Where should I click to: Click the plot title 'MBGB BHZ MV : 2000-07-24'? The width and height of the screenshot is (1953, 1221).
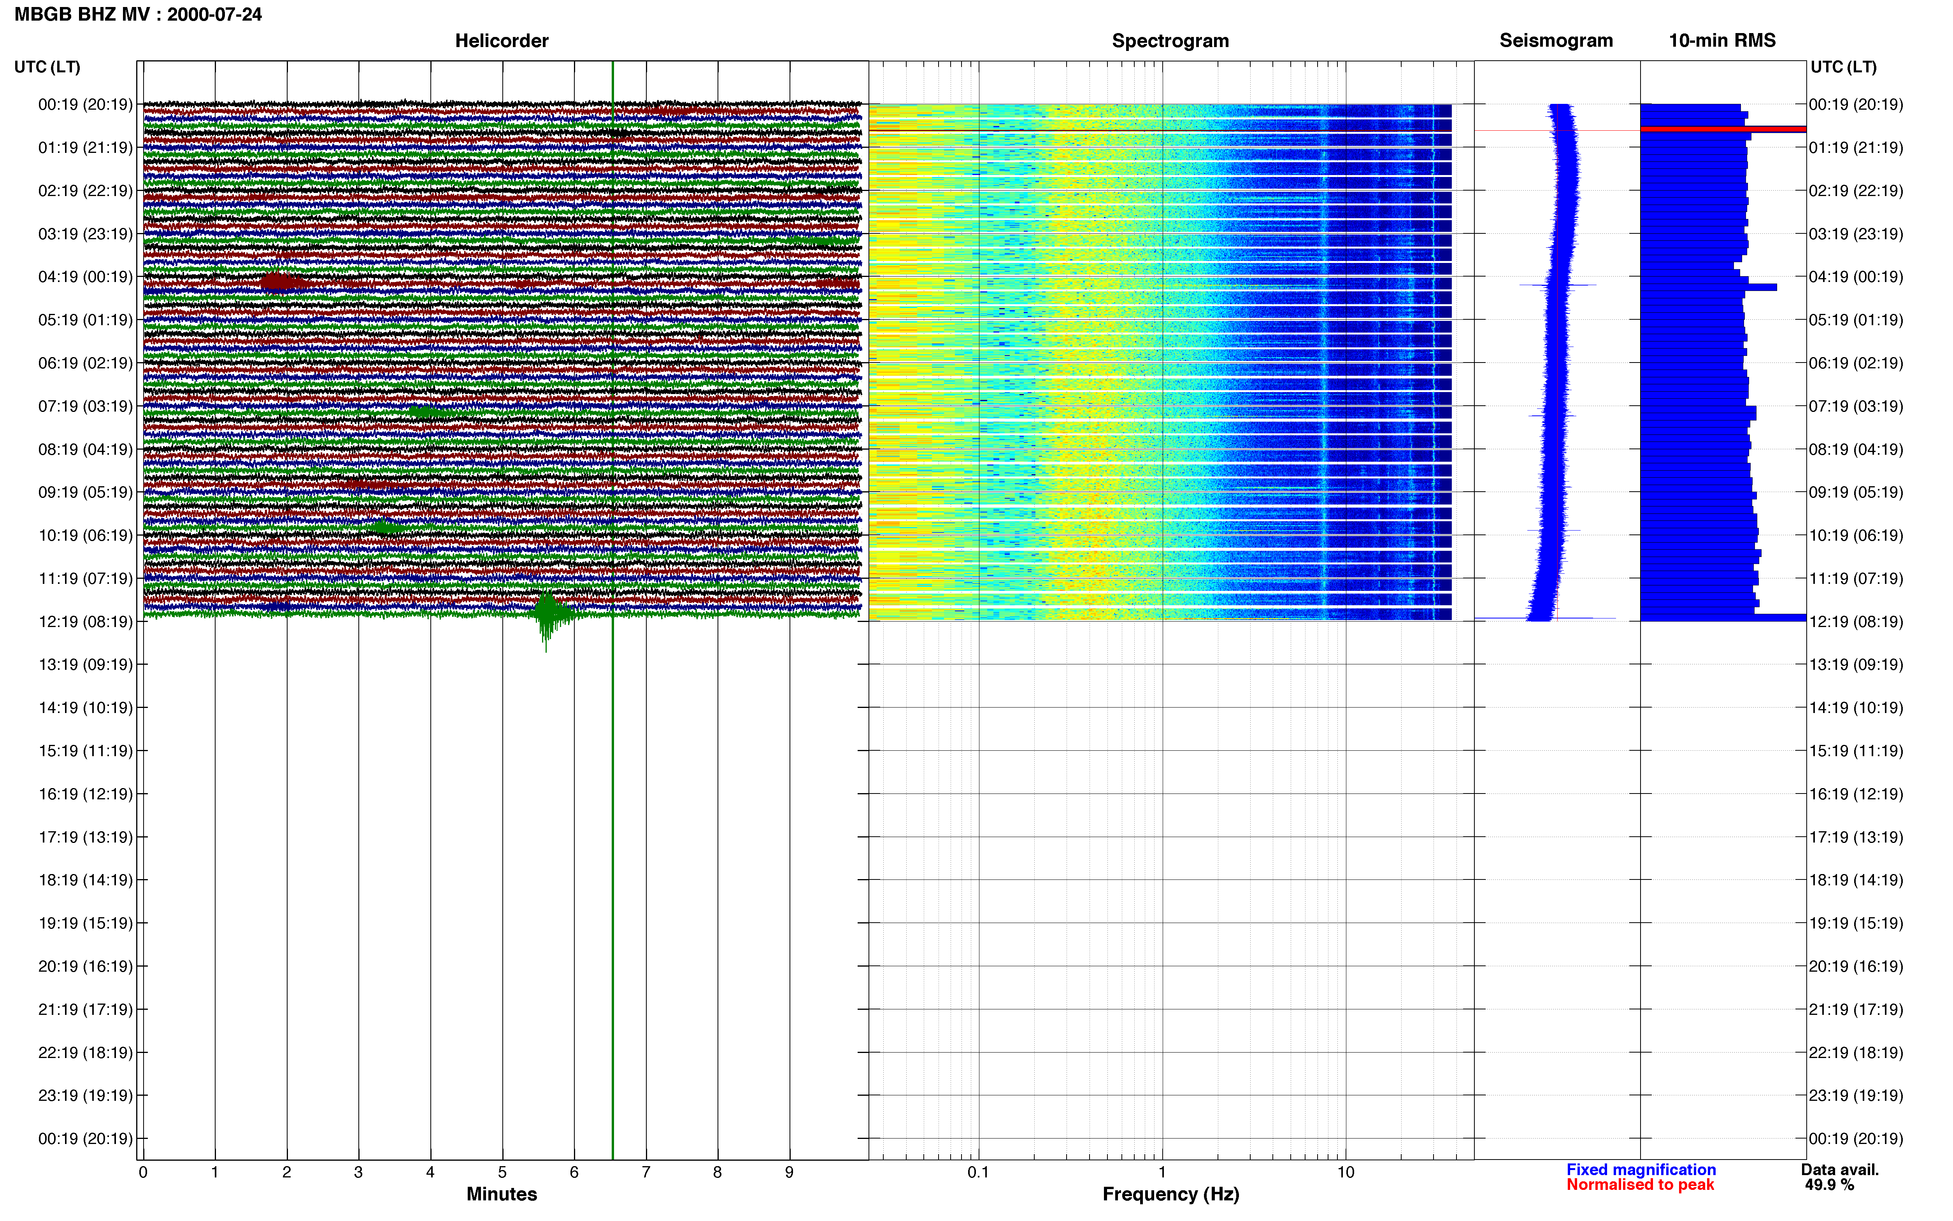point(138,14)
